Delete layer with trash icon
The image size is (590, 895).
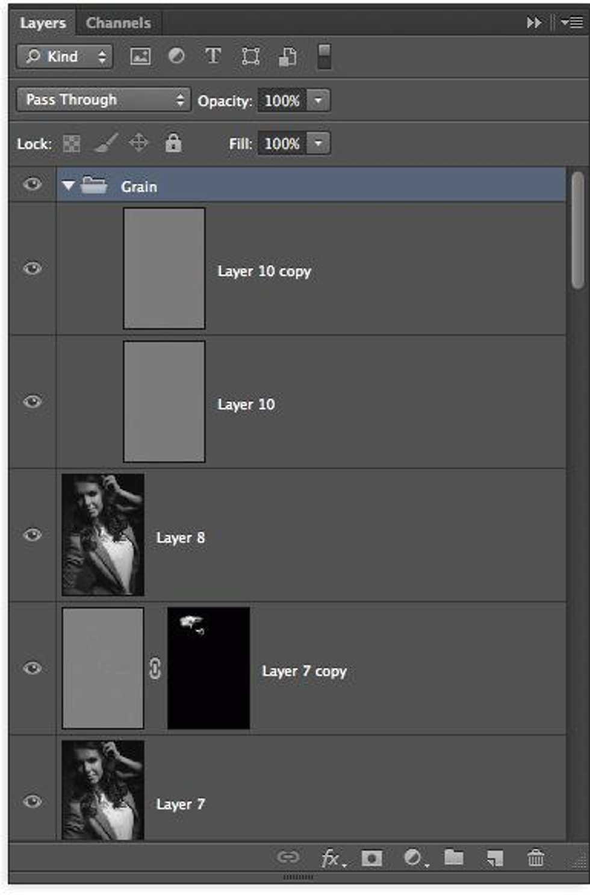[x=535, y=858]
